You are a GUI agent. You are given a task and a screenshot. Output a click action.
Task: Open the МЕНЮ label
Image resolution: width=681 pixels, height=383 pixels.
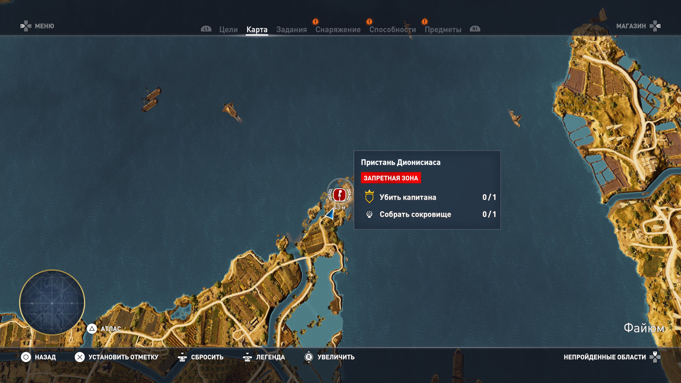click(44, 26)
